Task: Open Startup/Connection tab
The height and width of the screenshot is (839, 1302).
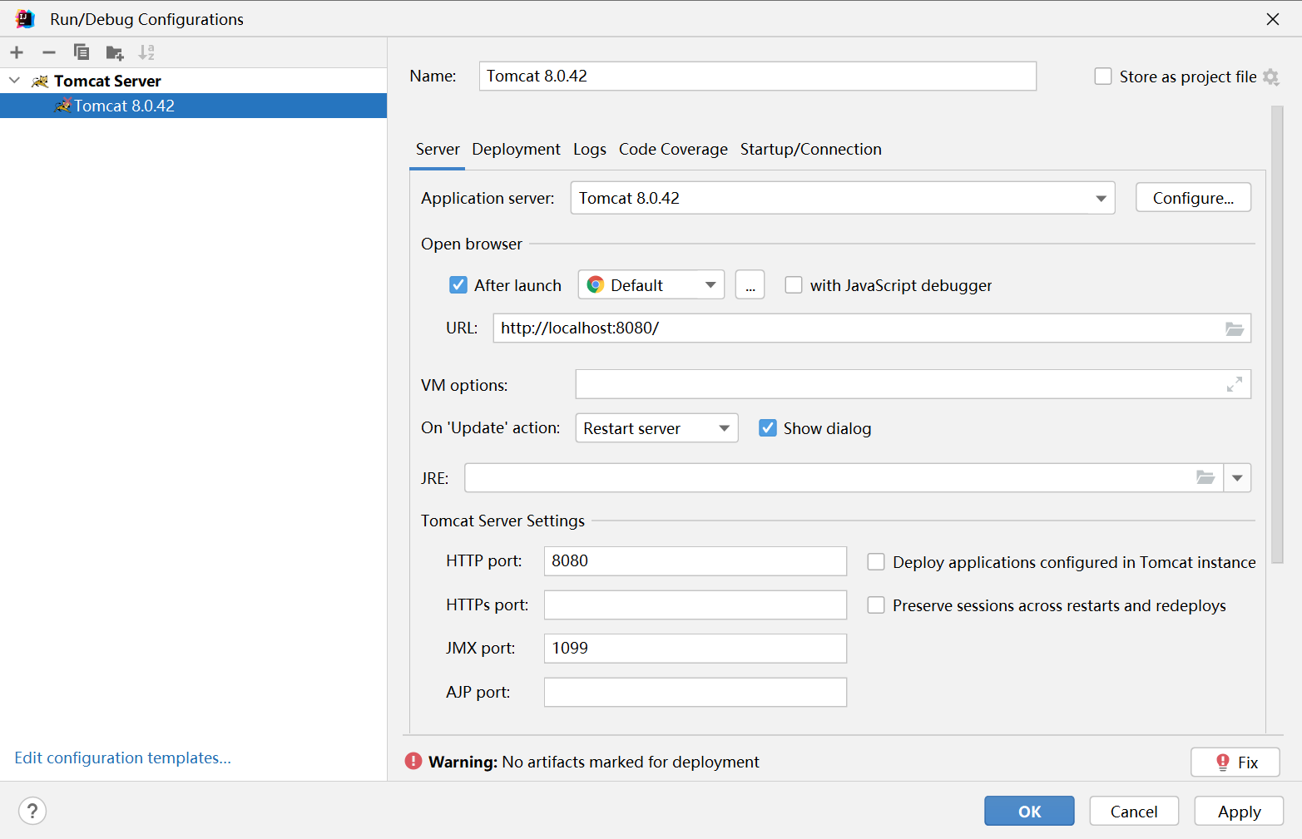Action: 811,150
